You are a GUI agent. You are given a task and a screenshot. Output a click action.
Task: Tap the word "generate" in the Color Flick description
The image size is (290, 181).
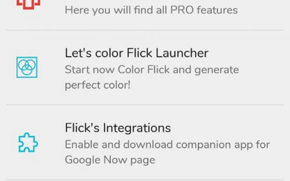(216, 70)
